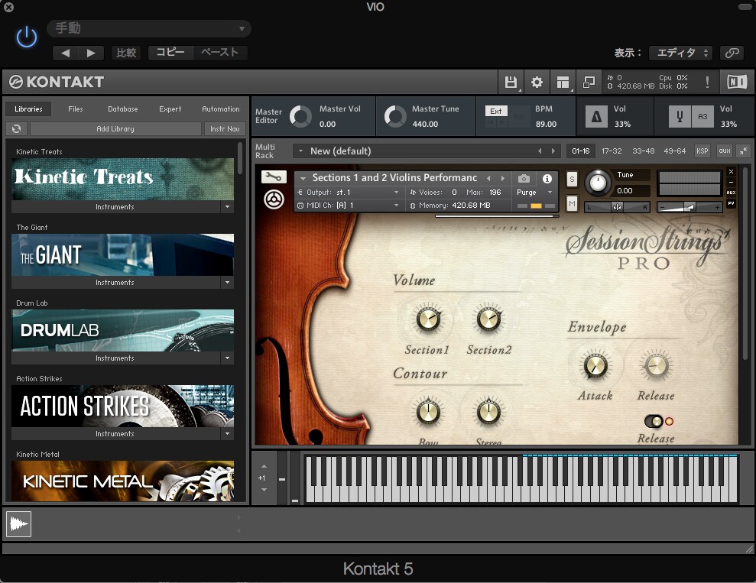Open instrument edit mode wrench icon

(274, 177)
